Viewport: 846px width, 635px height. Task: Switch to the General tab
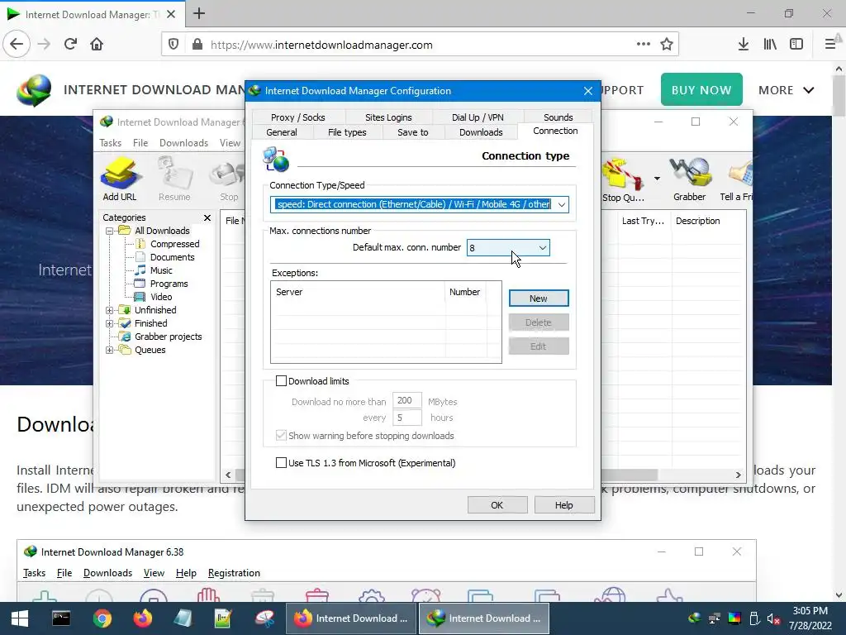[282, 132]
